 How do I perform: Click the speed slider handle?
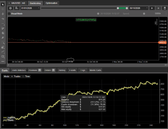144,14
